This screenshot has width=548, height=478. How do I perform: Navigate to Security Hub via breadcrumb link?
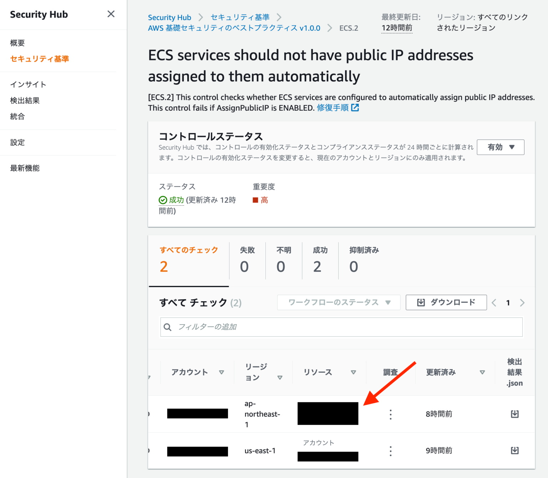(x=169, y=17)
